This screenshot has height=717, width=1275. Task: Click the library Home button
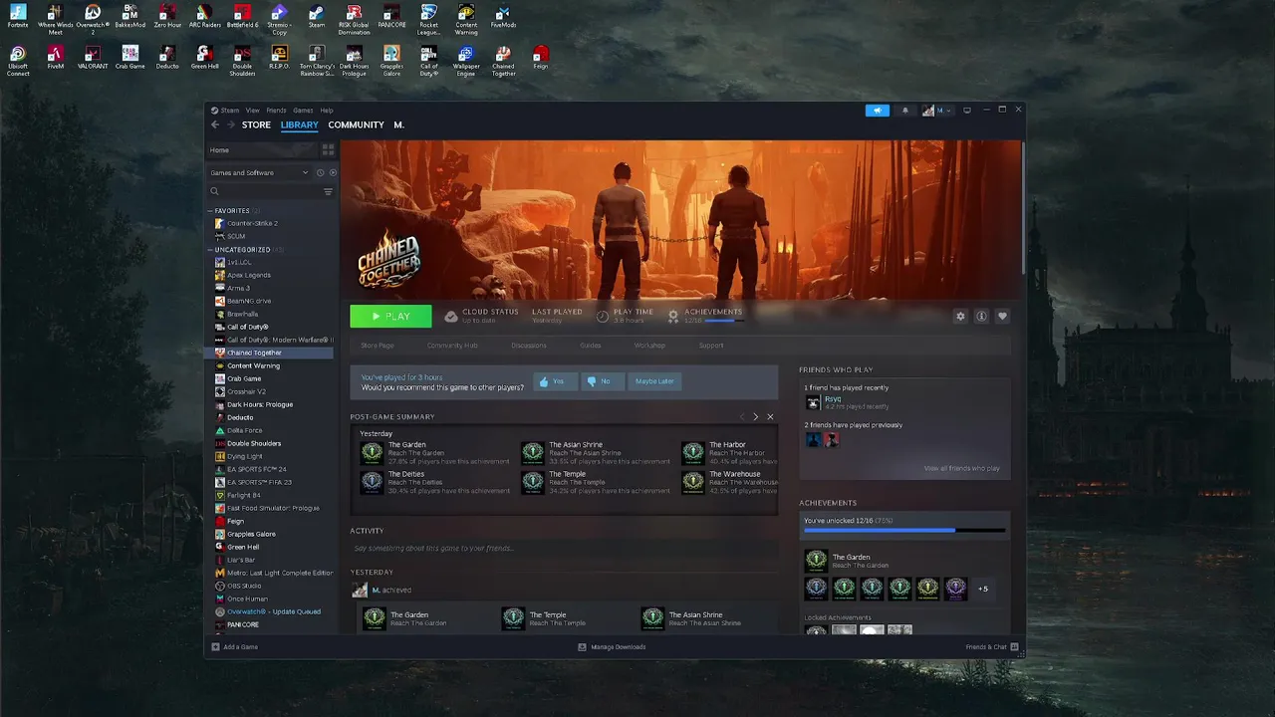[x=261, y=150]
